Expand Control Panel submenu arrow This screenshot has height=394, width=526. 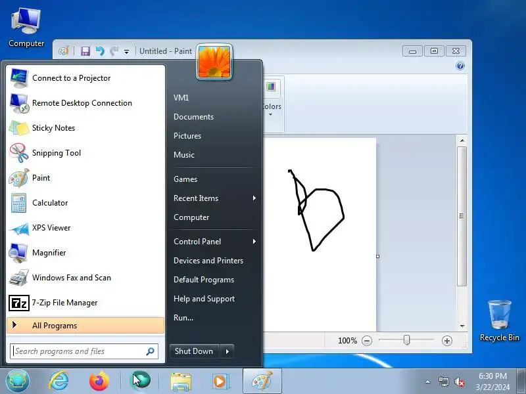tap(254, 241)
